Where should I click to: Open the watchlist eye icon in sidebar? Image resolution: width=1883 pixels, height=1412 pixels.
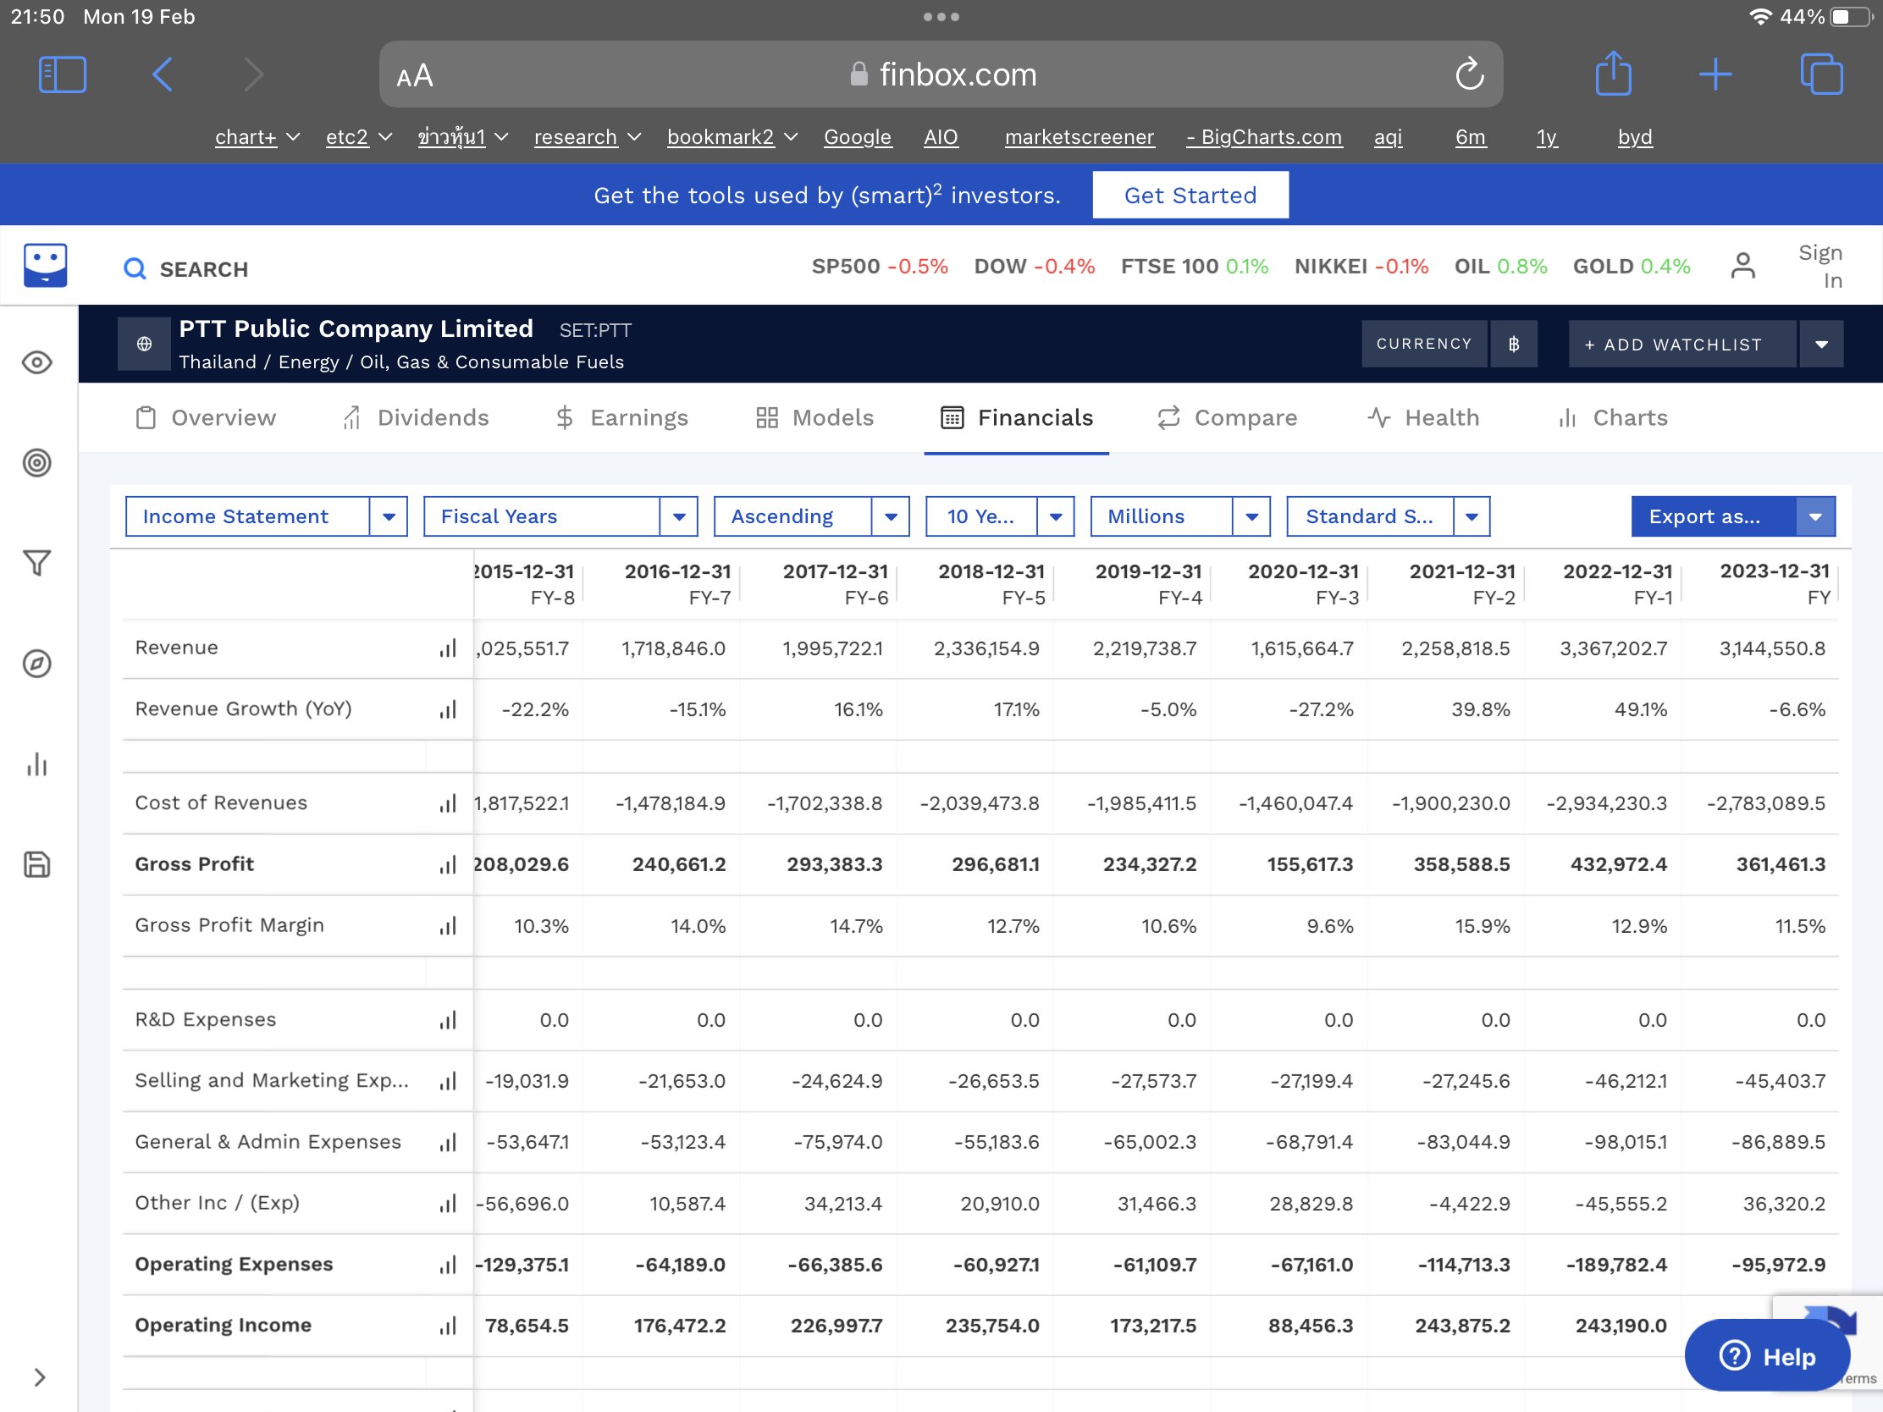pos(36,362)
